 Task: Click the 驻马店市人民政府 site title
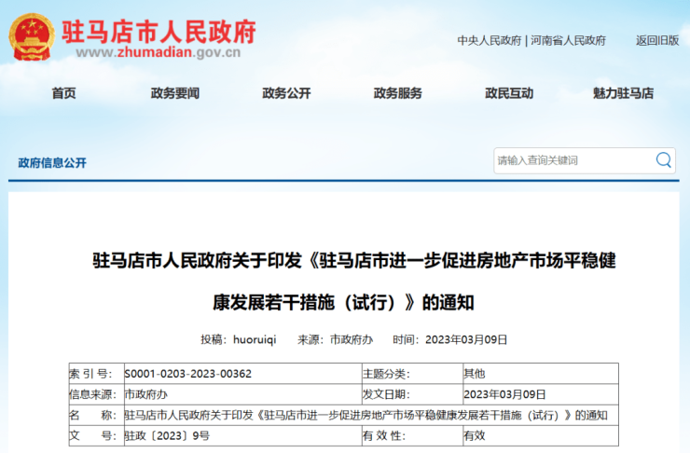[x=159, y=31]
